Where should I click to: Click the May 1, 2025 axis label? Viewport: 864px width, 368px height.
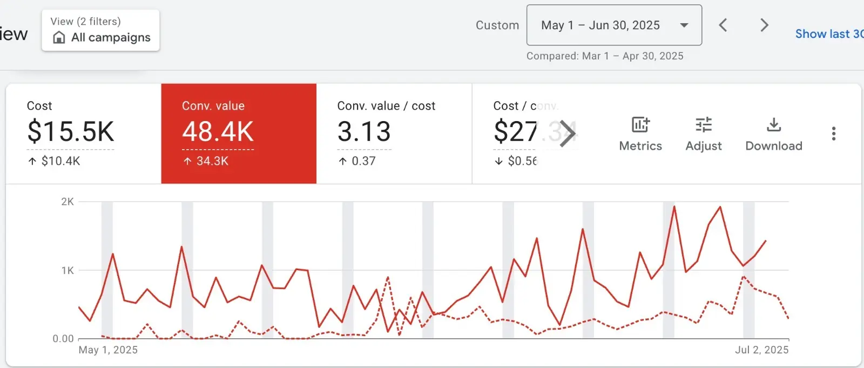coord(108,350)
